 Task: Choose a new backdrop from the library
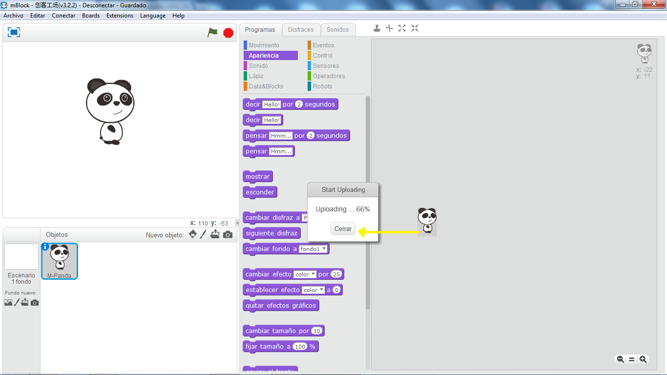(8, 302)
